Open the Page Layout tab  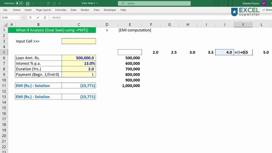[43, 10]
